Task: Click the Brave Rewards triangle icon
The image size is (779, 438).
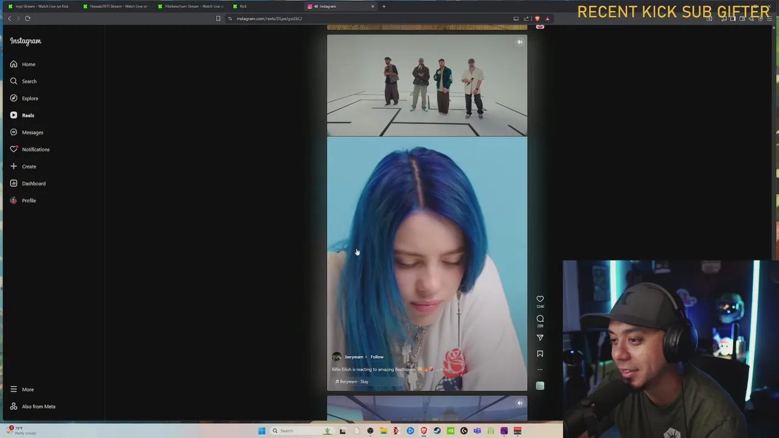Action: tap(547, 18)
